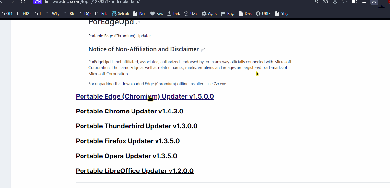Open the Selcuk bookmark
The width and height of the screenshot is (390, 188).
(x=120, y=14)
